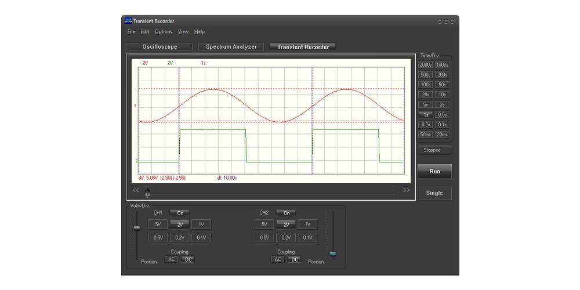Switch to the Spectrum Analyzer tab
This screenshot has height=290, width=580.
[x=231, y=47]
